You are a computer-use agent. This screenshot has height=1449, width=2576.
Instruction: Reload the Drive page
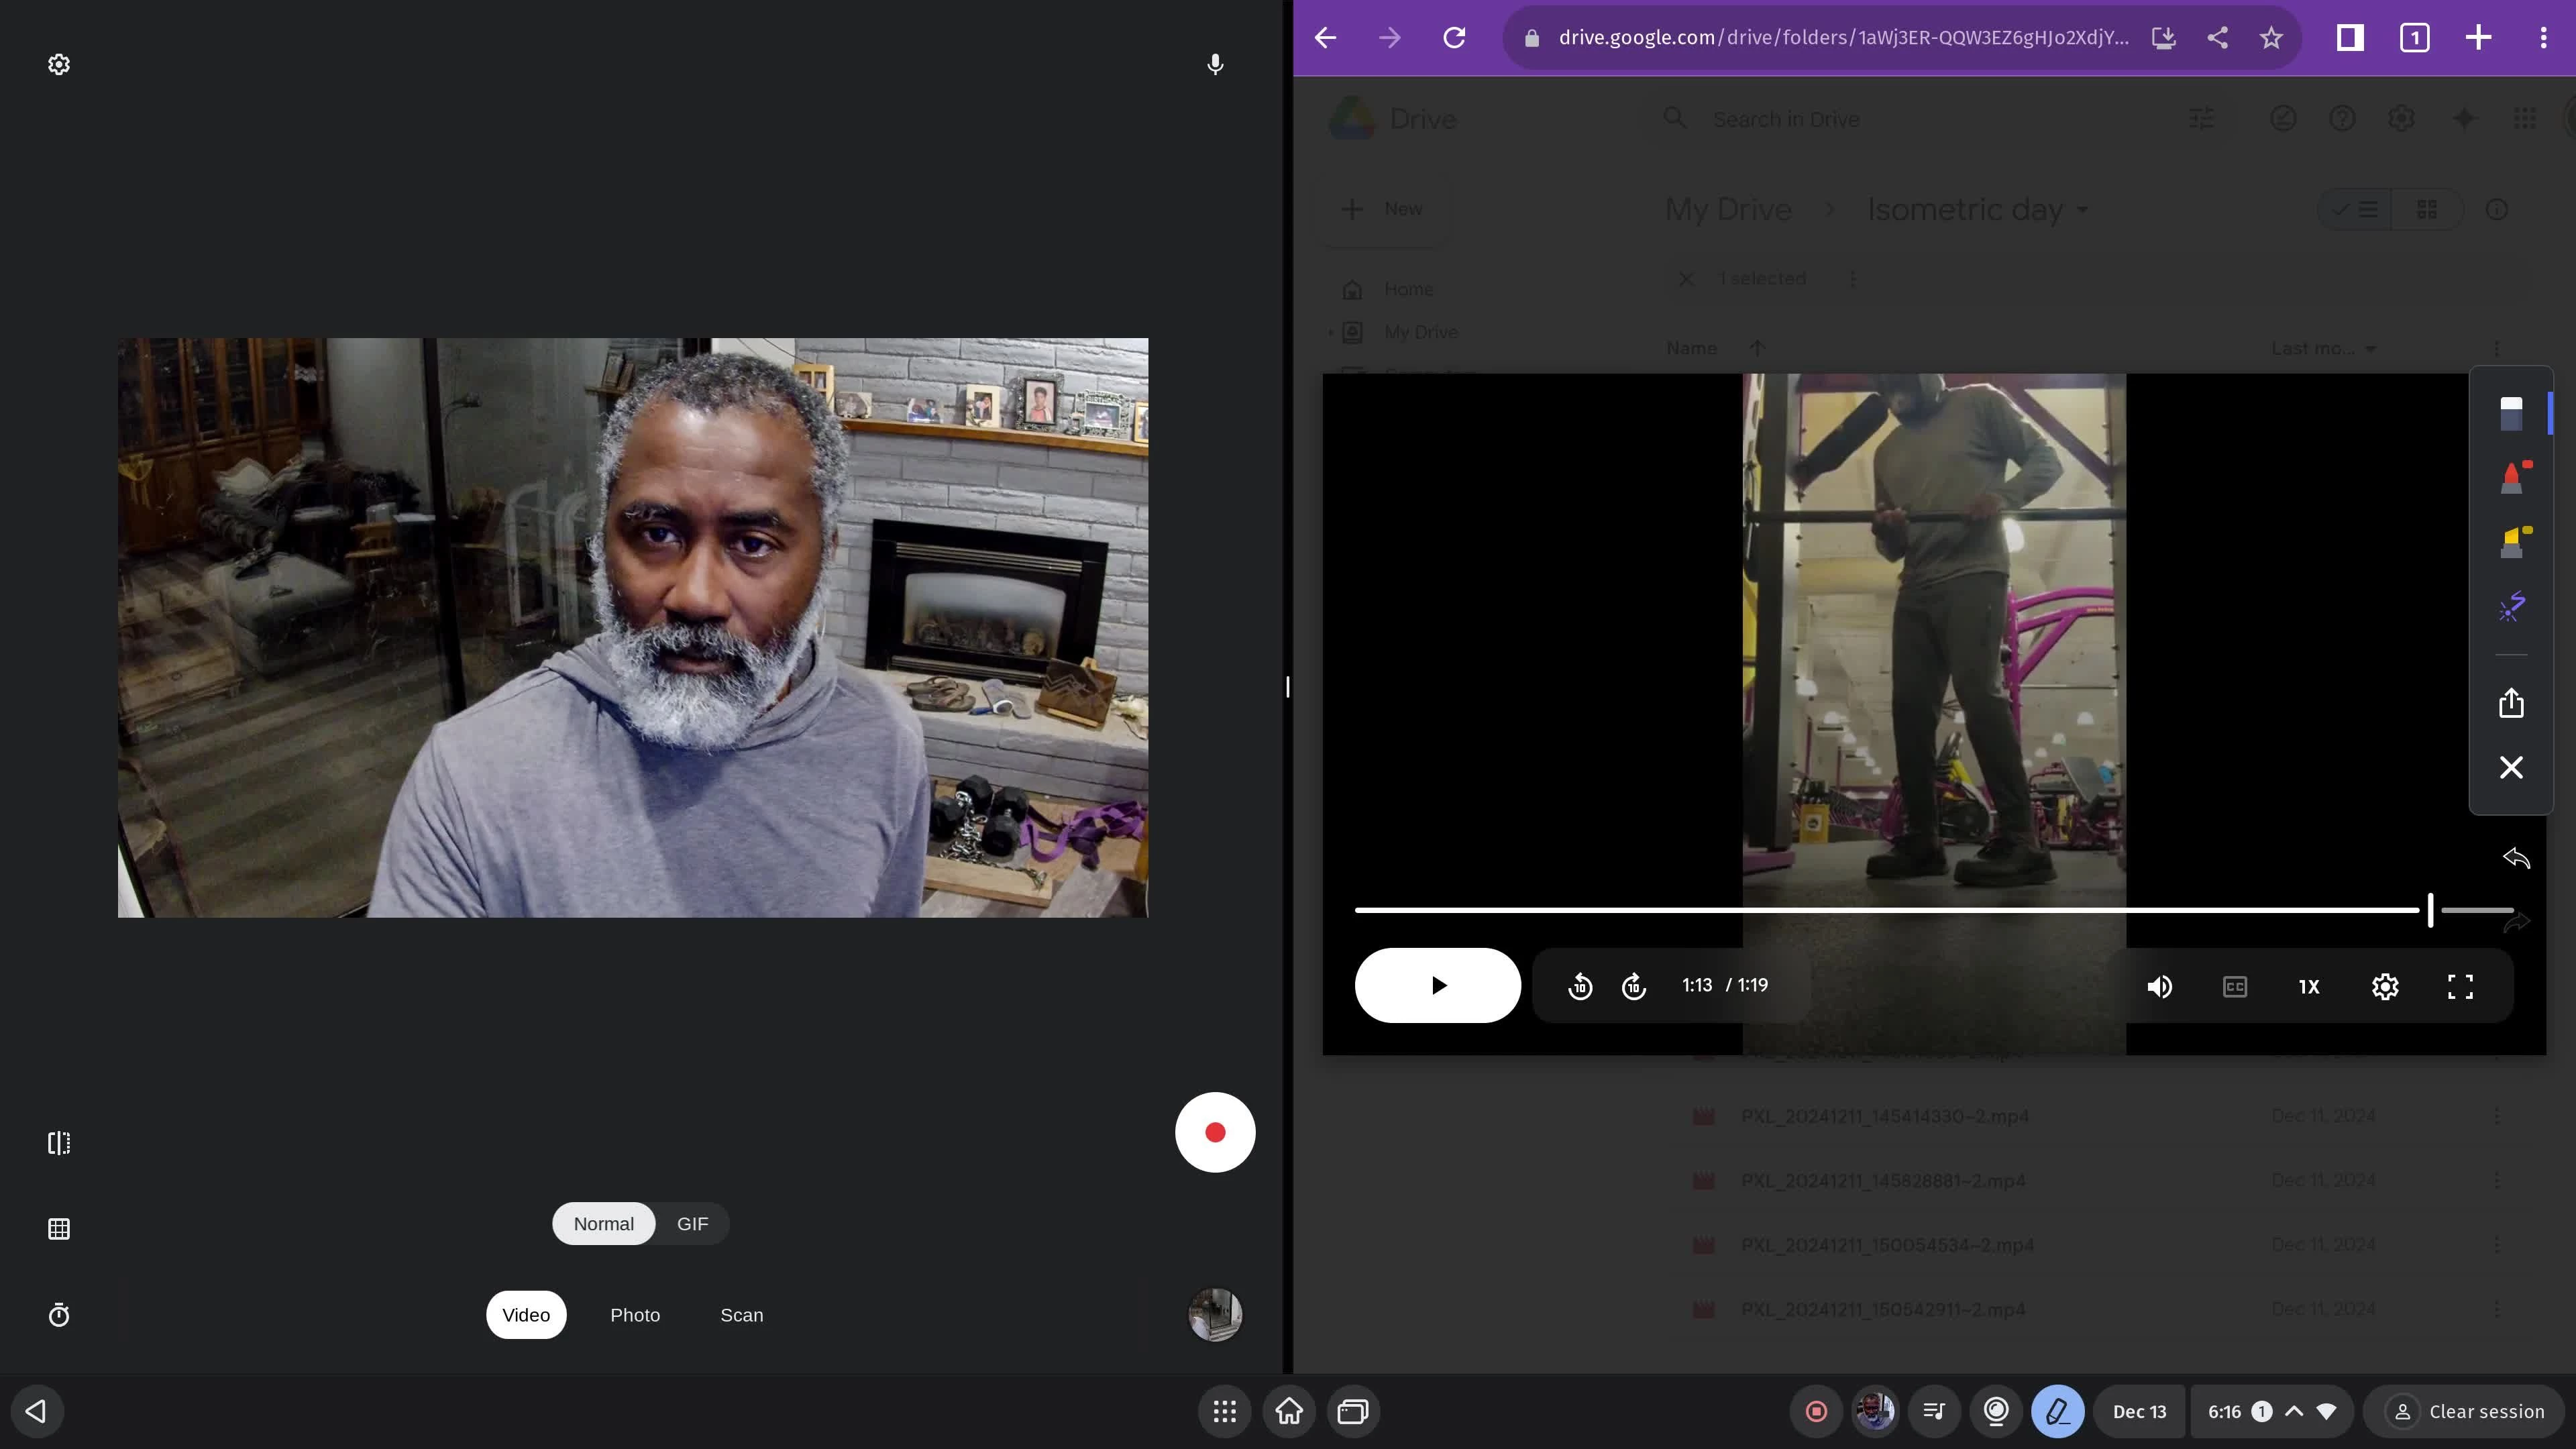1454,38
